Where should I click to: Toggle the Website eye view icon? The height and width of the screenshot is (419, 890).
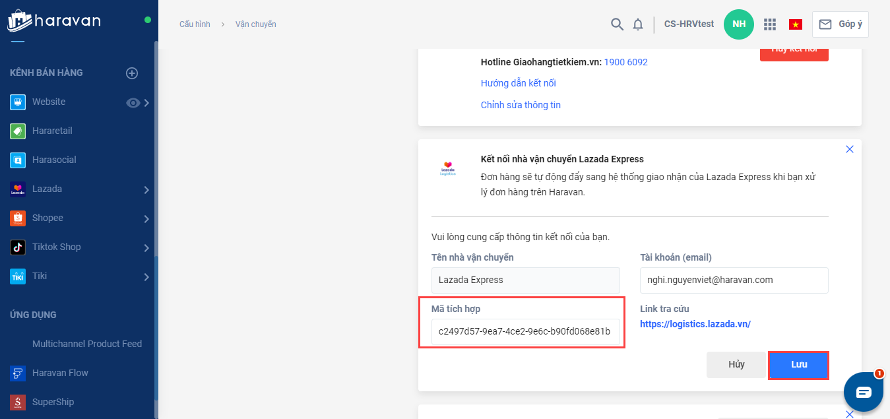pyautogui.click(x=133, y=102)
